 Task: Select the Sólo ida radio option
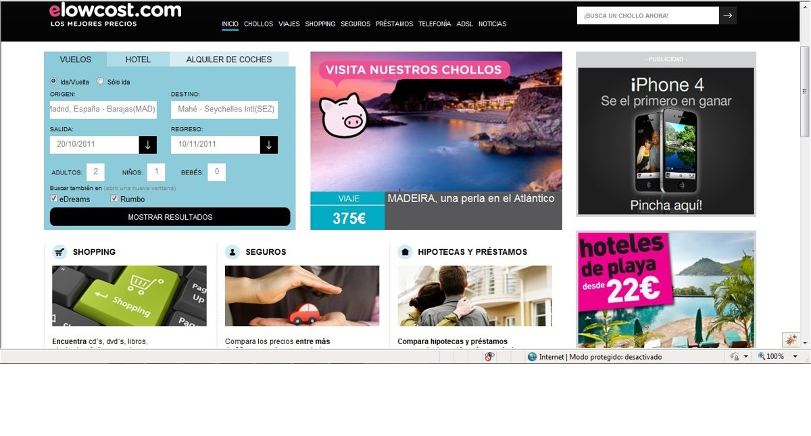tap(101, 81)
